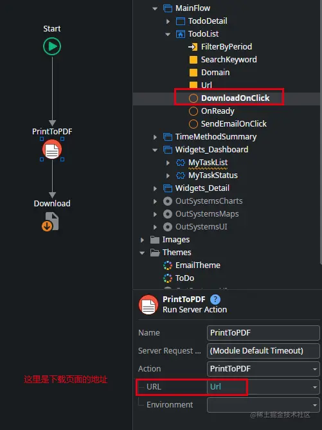
Task: Collapse the MainFlow tree node
Action: pyautogui.click(x=155, y=8)
